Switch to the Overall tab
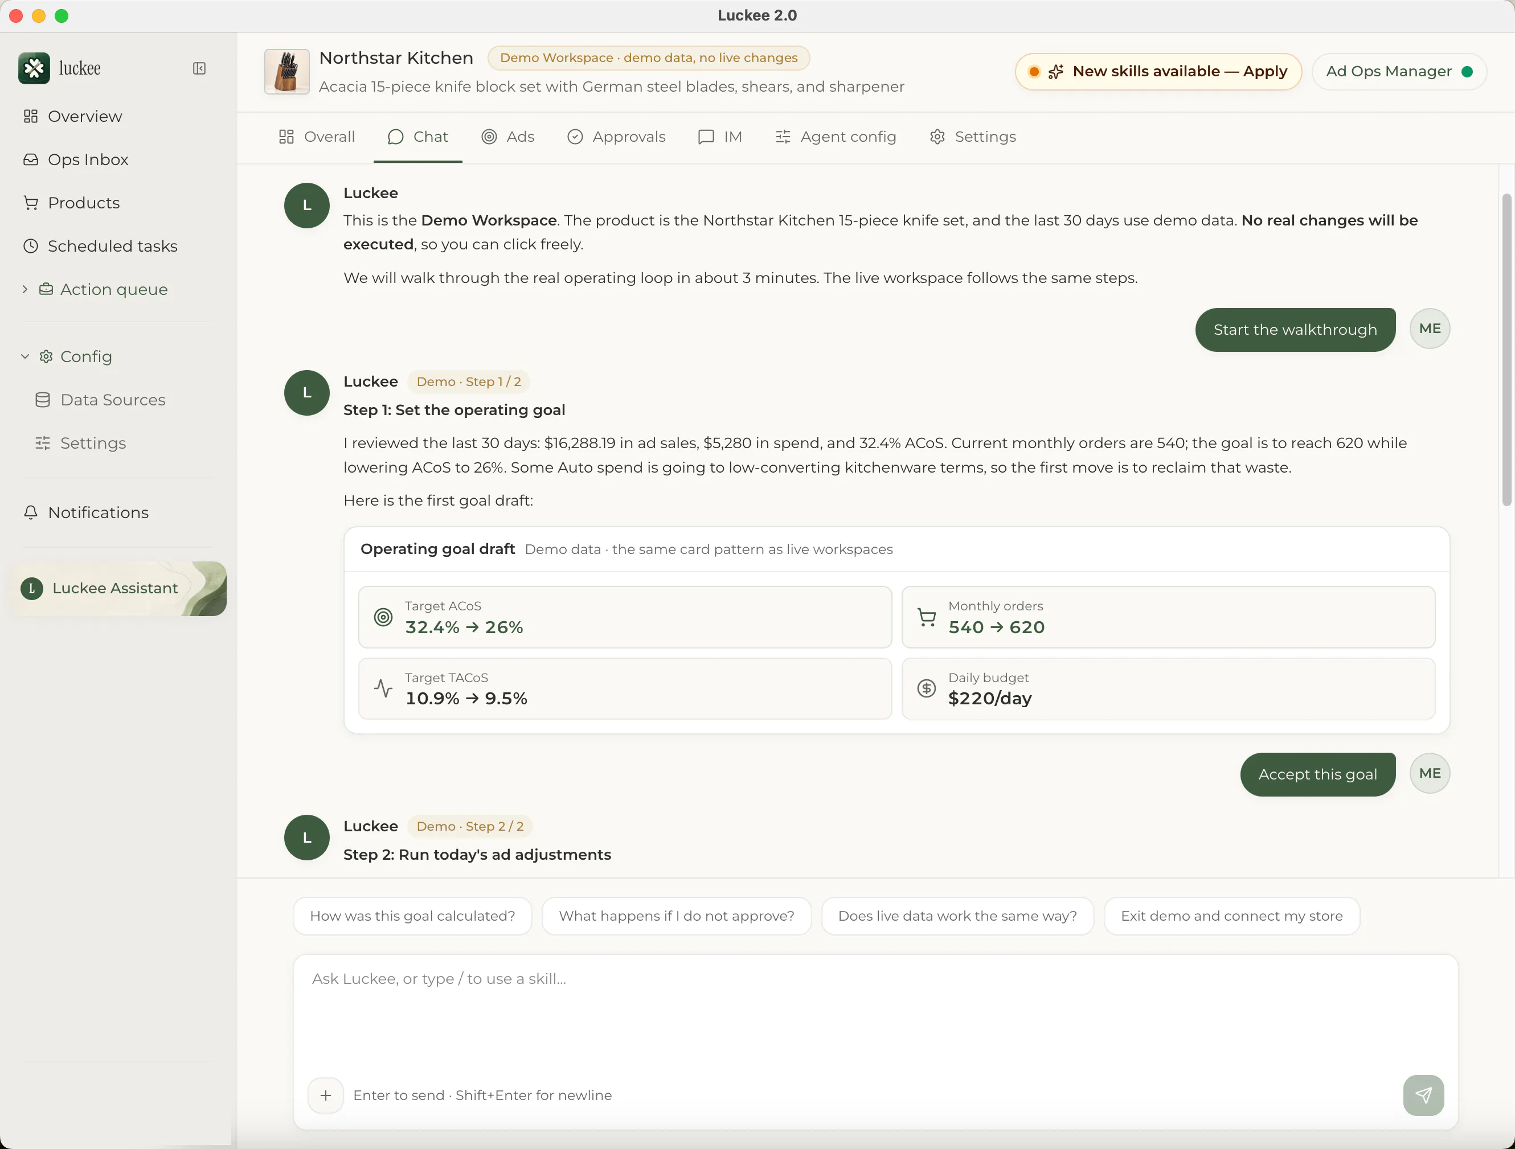1515x1149 pixels. pos(317,137)
